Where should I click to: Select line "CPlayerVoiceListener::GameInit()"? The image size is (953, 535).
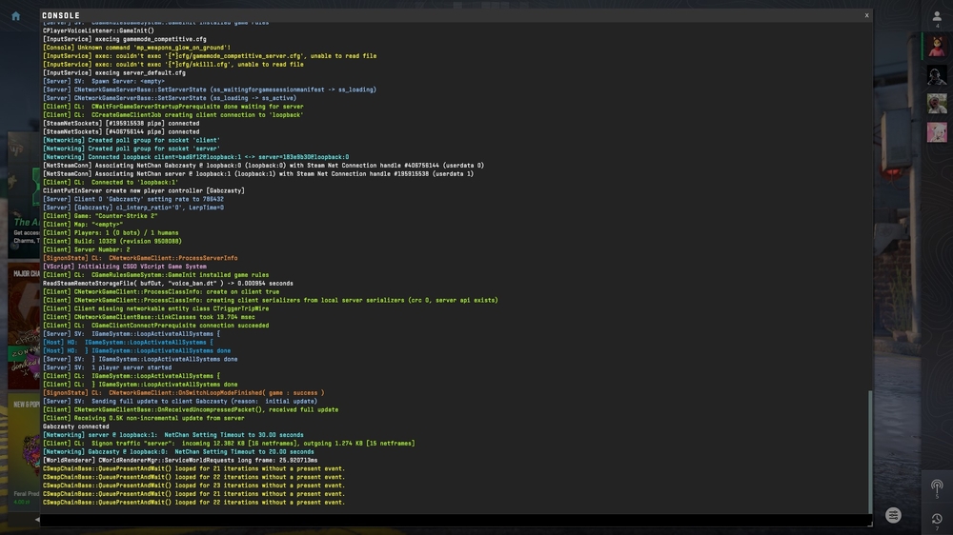98,30
